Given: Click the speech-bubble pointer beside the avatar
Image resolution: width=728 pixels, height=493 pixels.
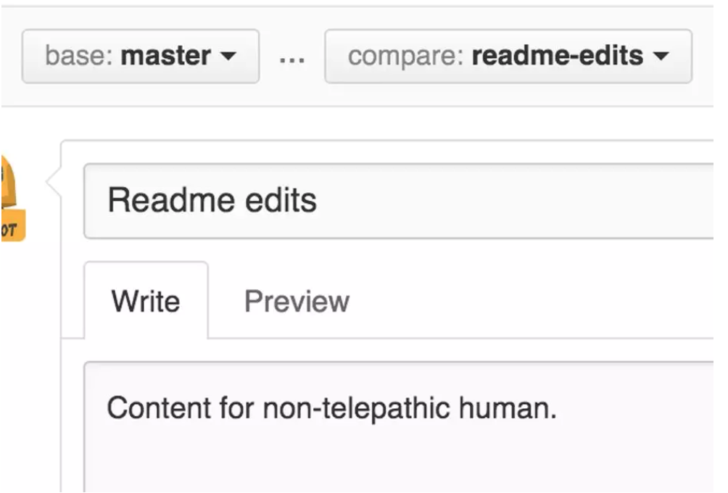Looking at the screenshot, I should tap(54, 183).
